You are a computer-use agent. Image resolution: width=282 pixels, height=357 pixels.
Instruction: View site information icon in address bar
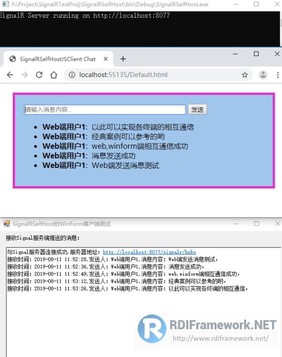pos(72,75)
